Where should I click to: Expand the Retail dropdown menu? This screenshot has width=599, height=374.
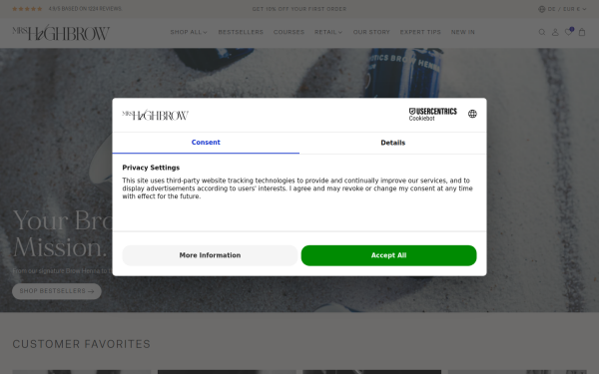(328, 32)
